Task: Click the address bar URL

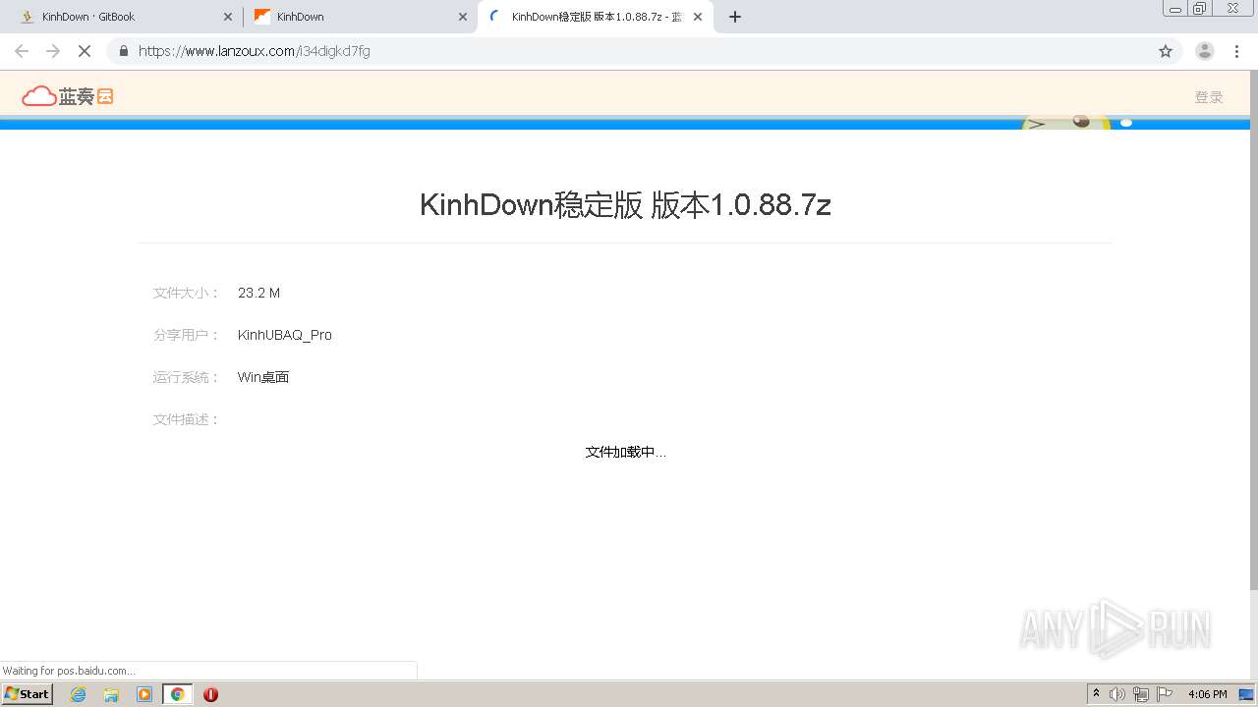Action: tap(255, 51)
